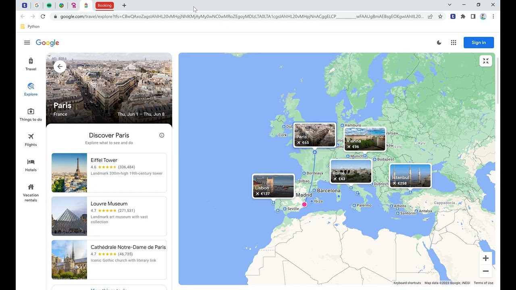Sign in to Google account
The height and width of the screenshot is (290, 516).
pos(479,43)
